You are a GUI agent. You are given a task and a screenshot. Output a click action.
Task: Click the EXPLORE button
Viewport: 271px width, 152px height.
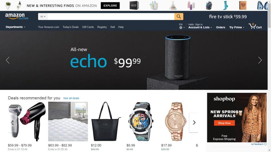pyautogui.click(x=110, y=6)
